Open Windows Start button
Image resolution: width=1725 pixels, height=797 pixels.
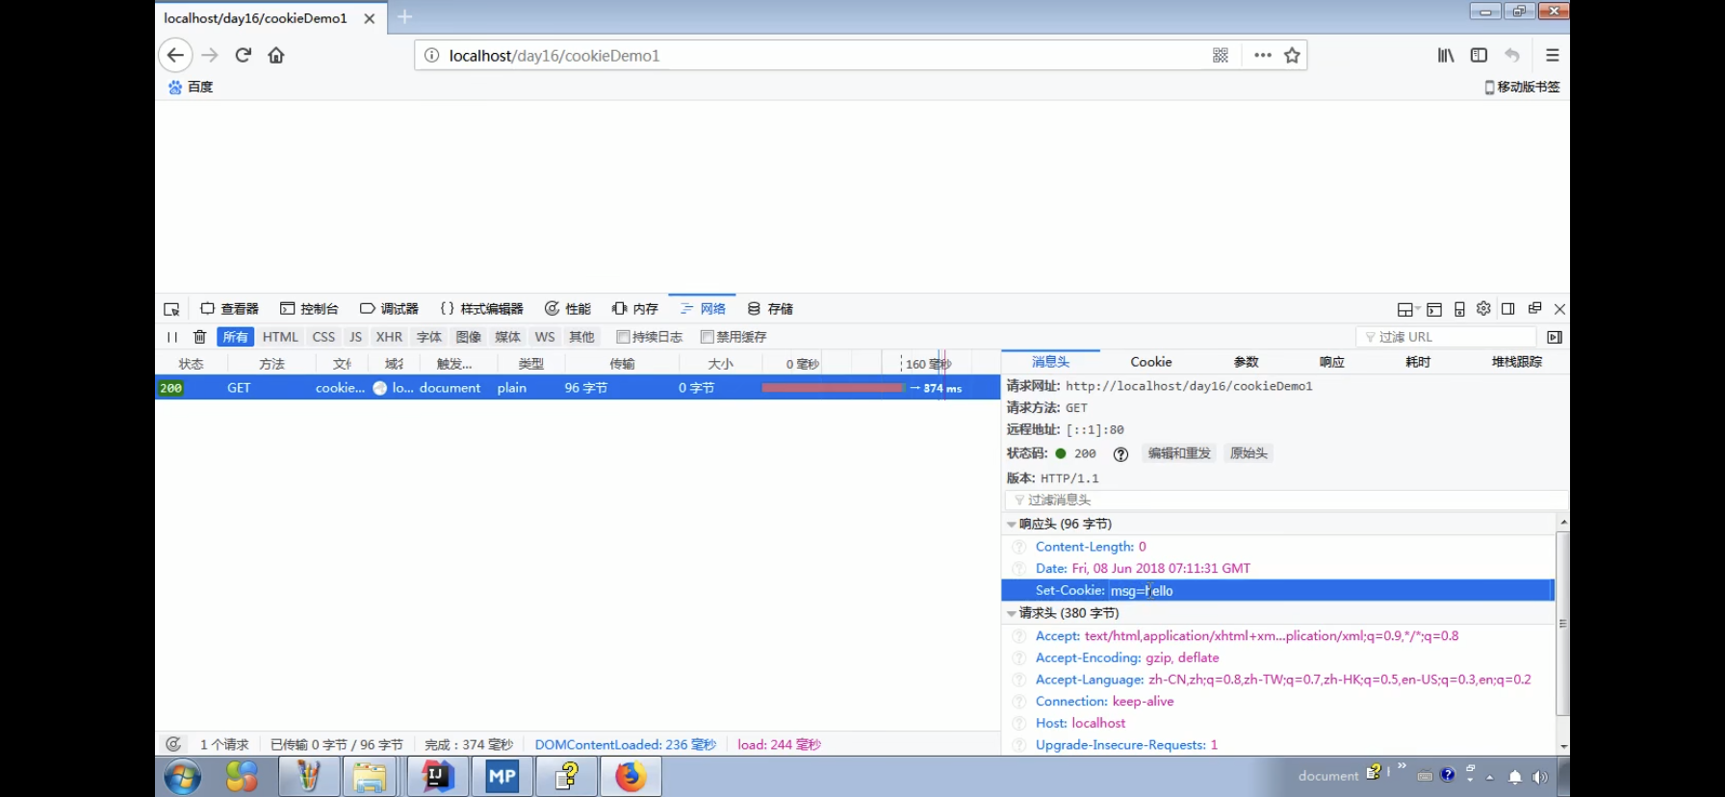(182, 776)
